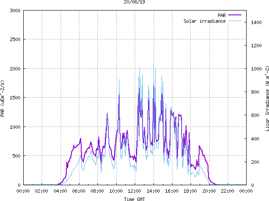The image size is (269, 201).
Task: Click right axis value 600
Action: pos(255,115)
